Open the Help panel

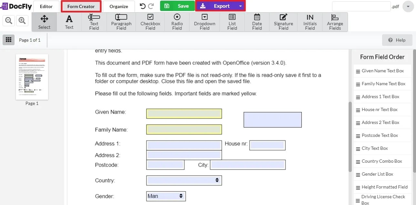[397, 40]
